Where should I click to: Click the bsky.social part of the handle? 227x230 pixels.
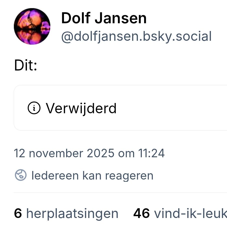pos(177,36)
